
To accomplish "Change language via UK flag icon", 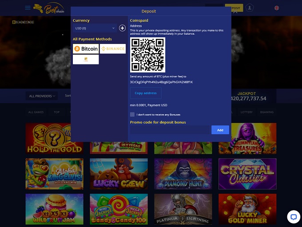I will (x=277, y=8).
